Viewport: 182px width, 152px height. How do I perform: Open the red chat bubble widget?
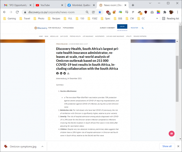click(171, 134)
